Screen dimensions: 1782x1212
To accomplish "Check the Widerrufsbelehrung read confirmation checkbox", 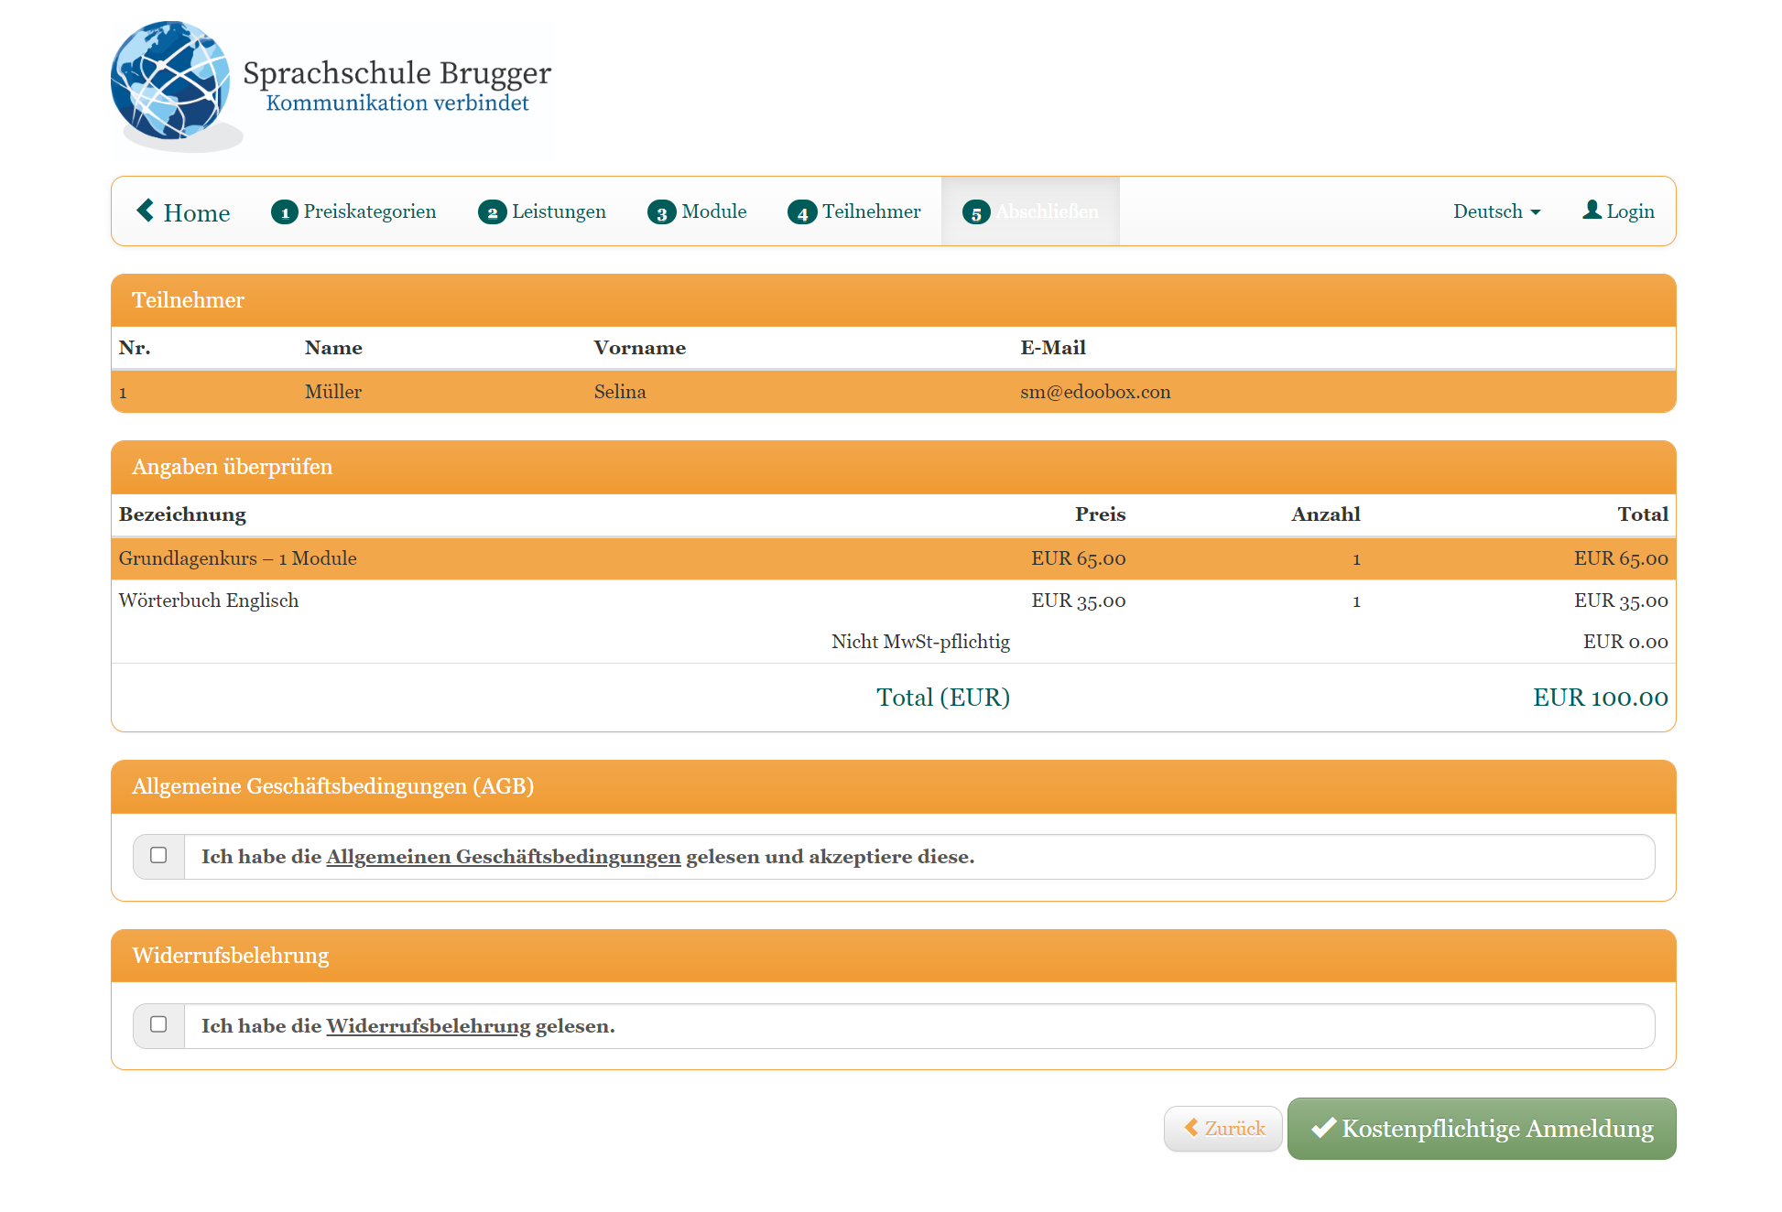I will 158,1025.
